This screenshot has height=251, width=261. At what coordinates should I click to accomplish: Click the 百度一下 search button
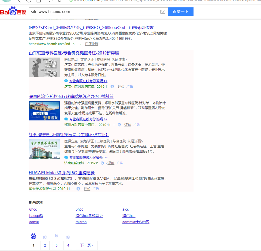[181, 12]
